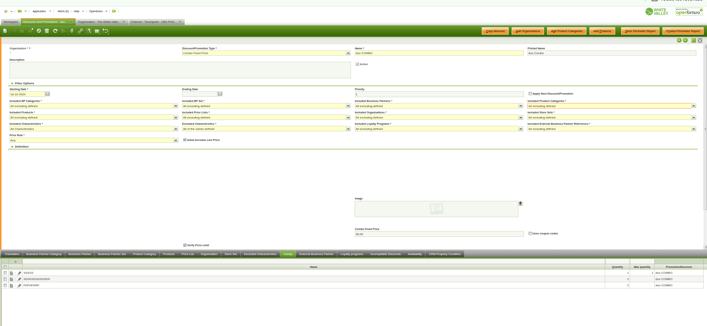Viewport: 707px width, 326px height.
Task: Click the Combo Fixed Price field
Action: coord(439,234)
